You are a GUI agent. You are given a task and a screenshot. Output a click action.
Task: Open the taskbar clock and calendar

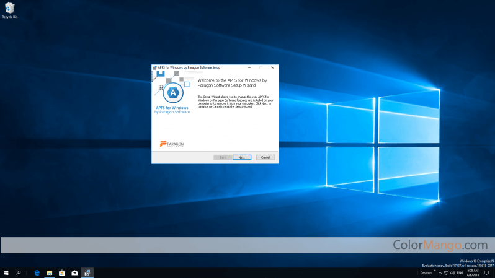tap(473, 272)
